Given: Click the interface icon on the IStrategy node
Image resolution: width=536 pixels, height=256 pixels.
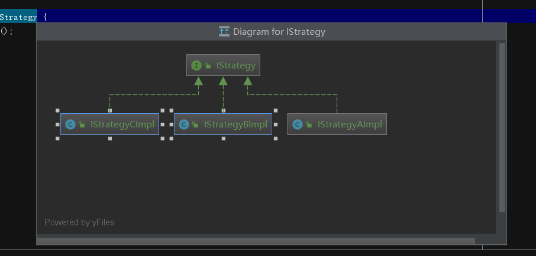Looking at the screenshot, I should click(196, 65).
